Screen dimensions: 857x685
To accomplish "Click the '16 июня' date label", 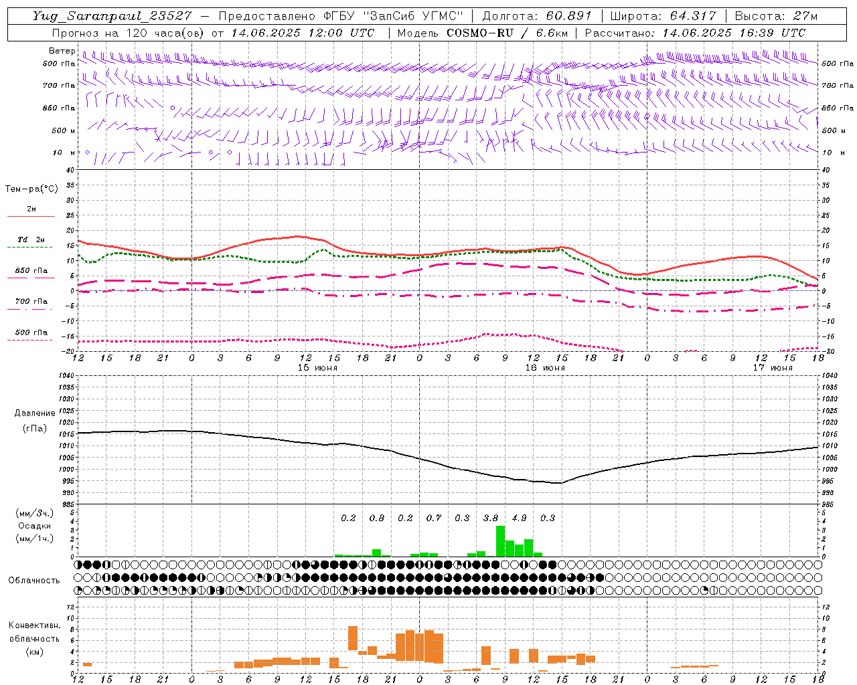I will (545, 368).
